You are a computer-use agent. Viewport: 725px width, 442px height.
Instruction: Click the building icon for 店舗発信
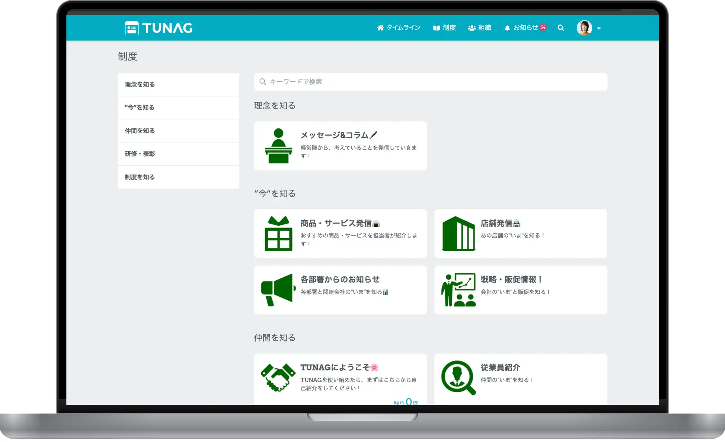click(x=458, y=234)
